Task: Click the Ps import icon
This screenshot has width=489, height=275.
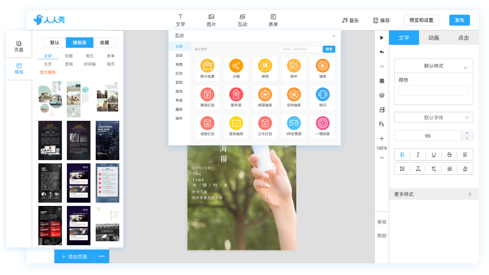Action: 381,124
